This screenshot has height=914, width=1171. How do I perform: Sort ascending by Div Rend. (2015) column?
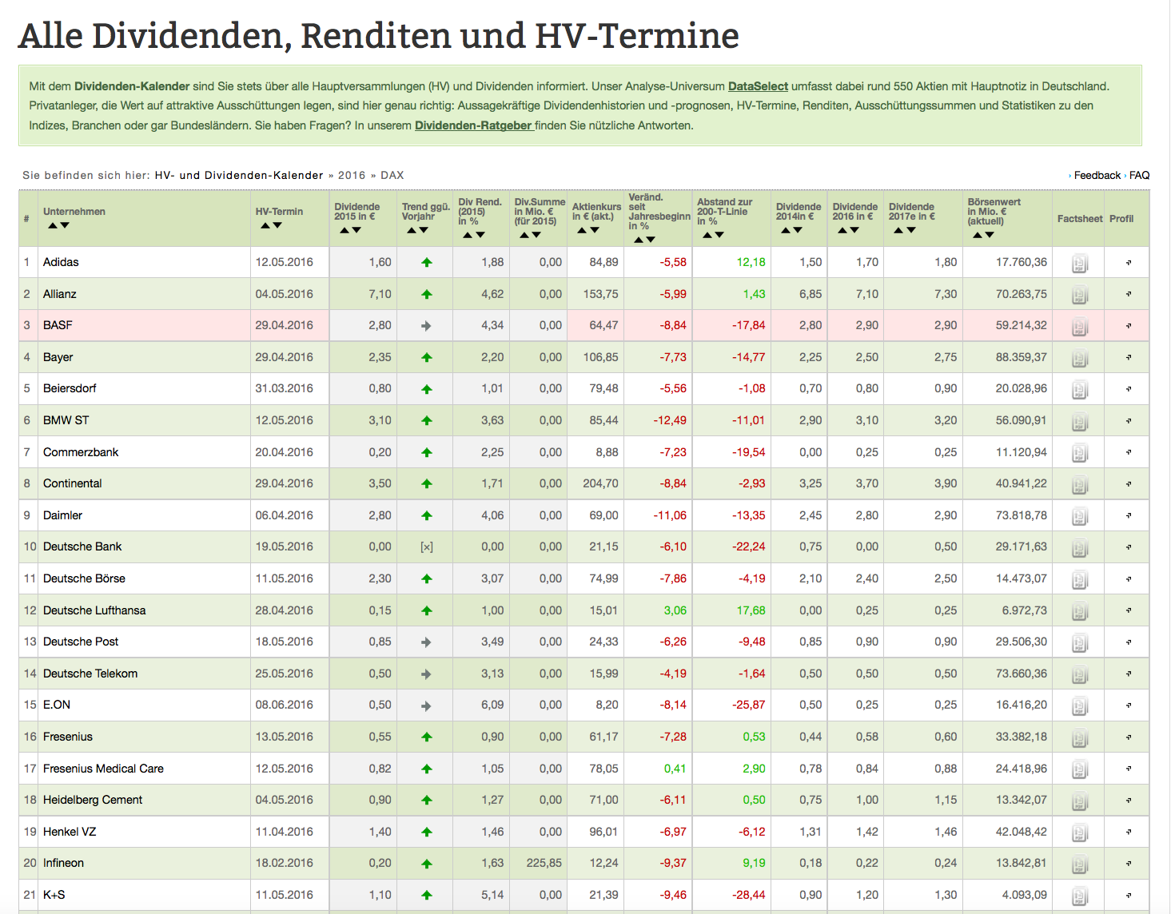[468, 235]
